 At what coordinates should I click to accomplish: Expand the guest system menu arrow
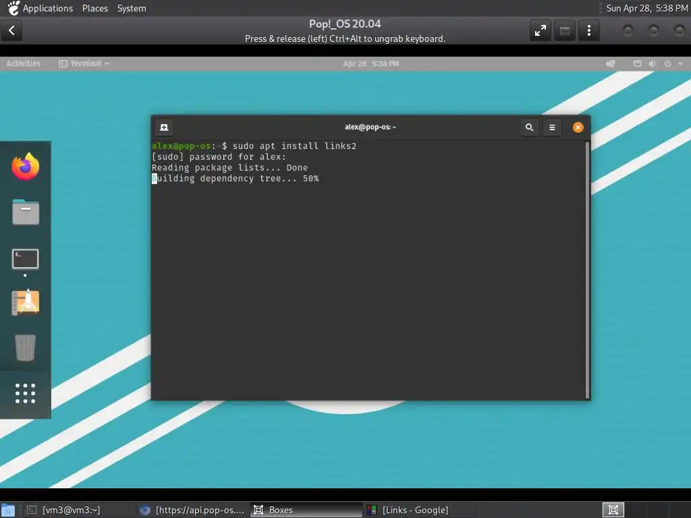(680, 63)
